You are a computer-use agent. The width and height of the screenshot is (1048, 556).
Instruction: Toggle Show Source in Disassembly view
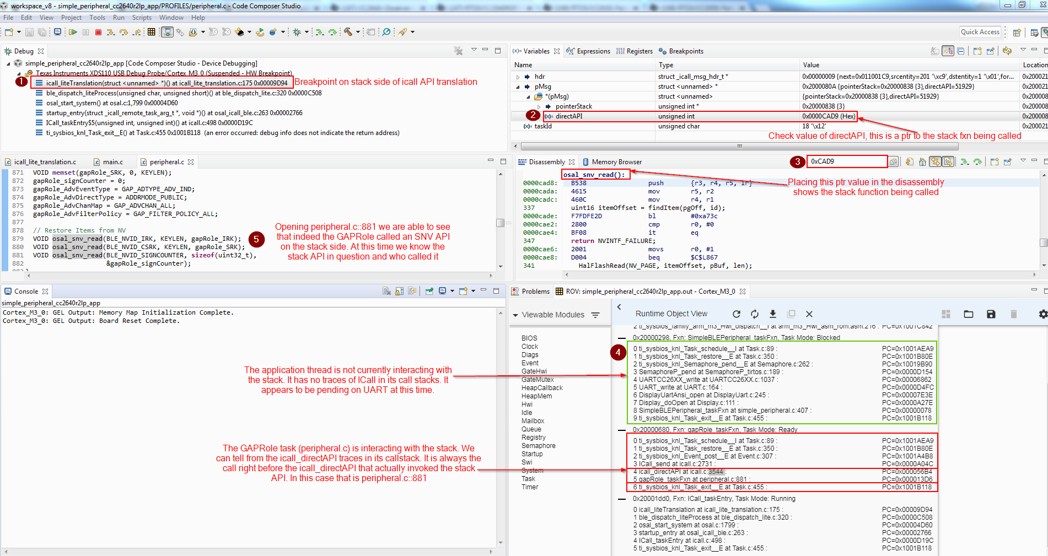tap(948, 162)
